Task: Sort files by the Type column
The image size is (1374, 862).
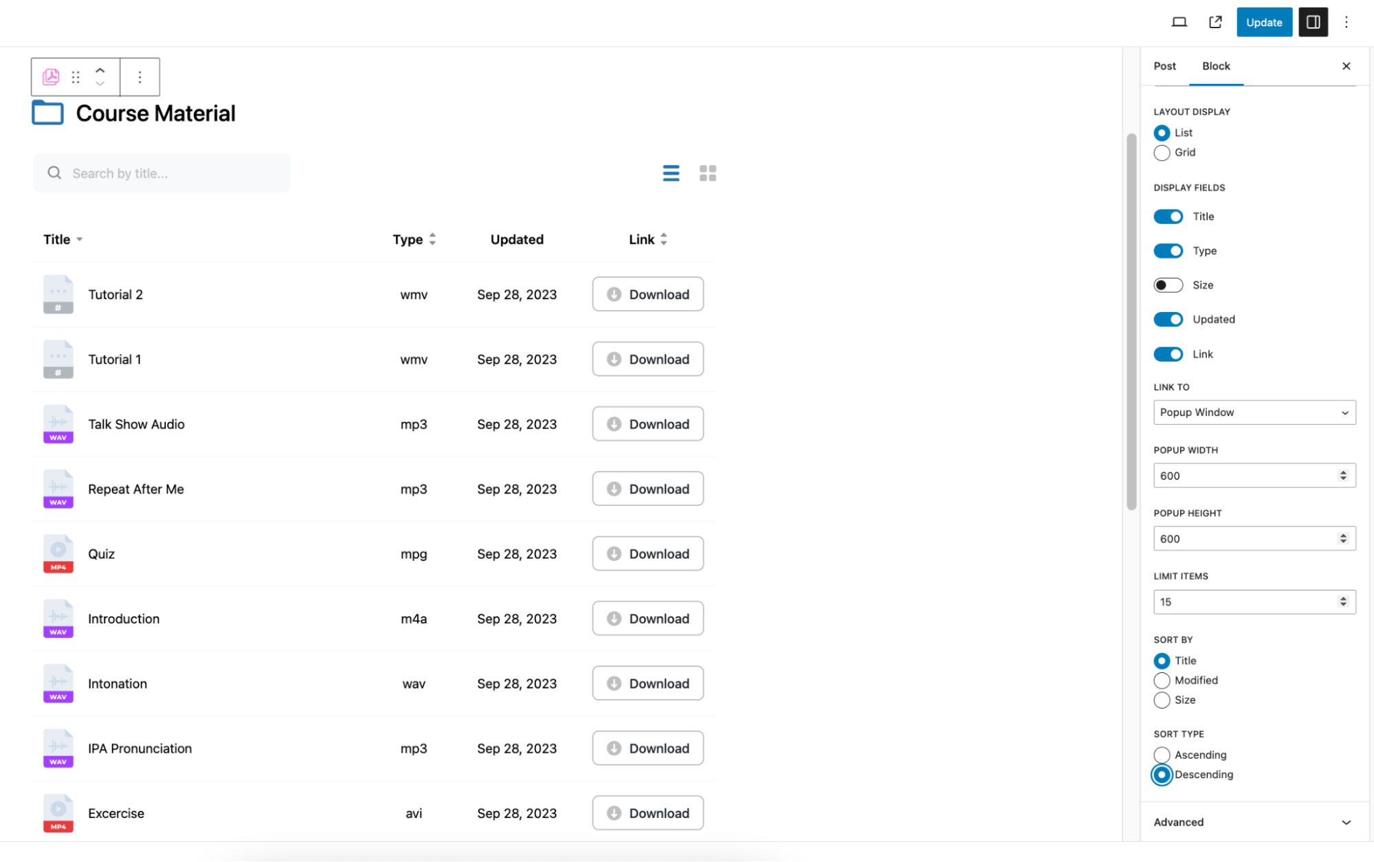Action: pyautogui.click(x=414, y=239)
